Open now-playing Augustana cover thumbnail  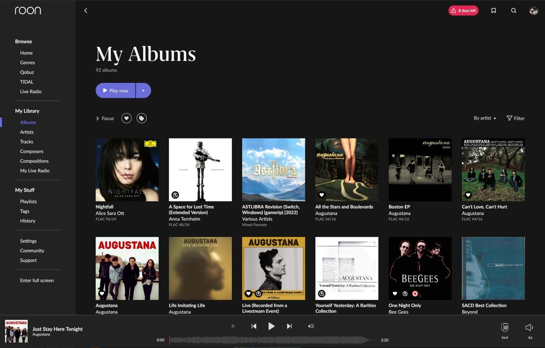coord(16,331)
